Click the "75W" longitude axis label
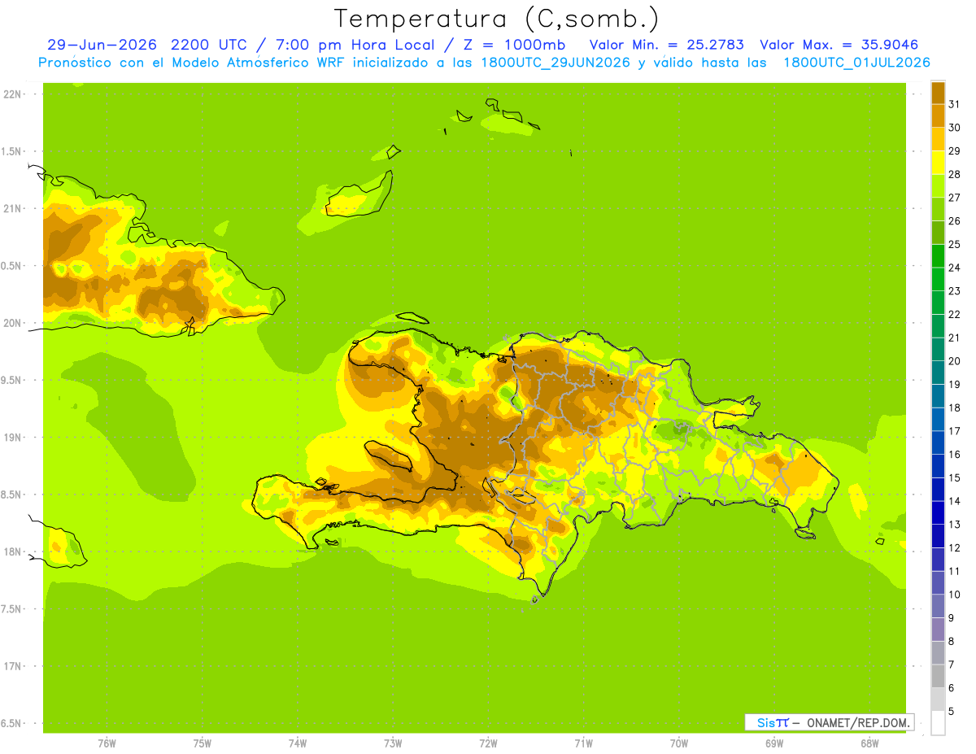Image resolution: width=976 pixels, height=754 pixels. tap(203, 743)
